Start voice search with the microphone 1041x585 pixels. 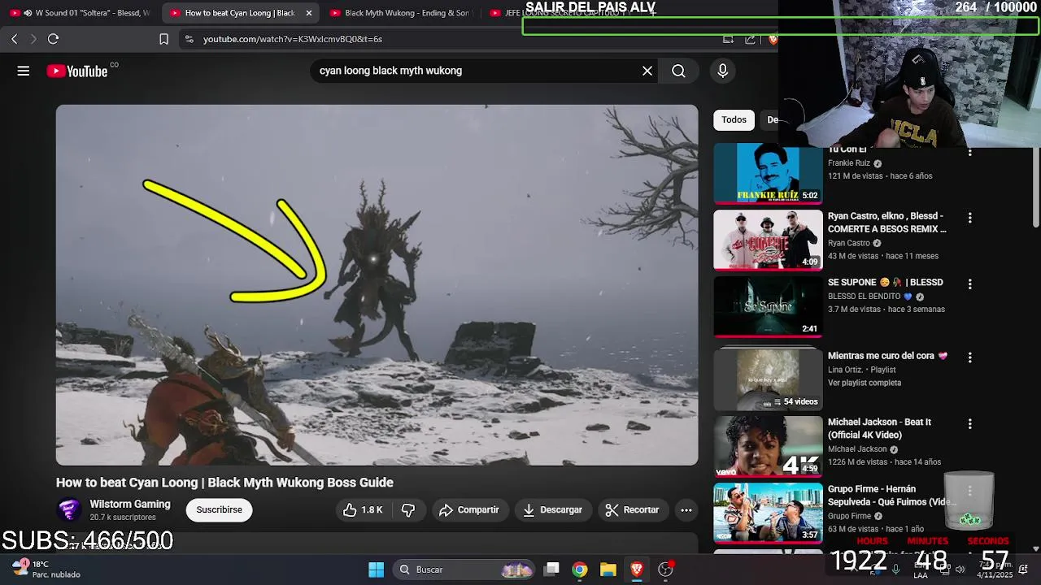click(x=722, y=71)
